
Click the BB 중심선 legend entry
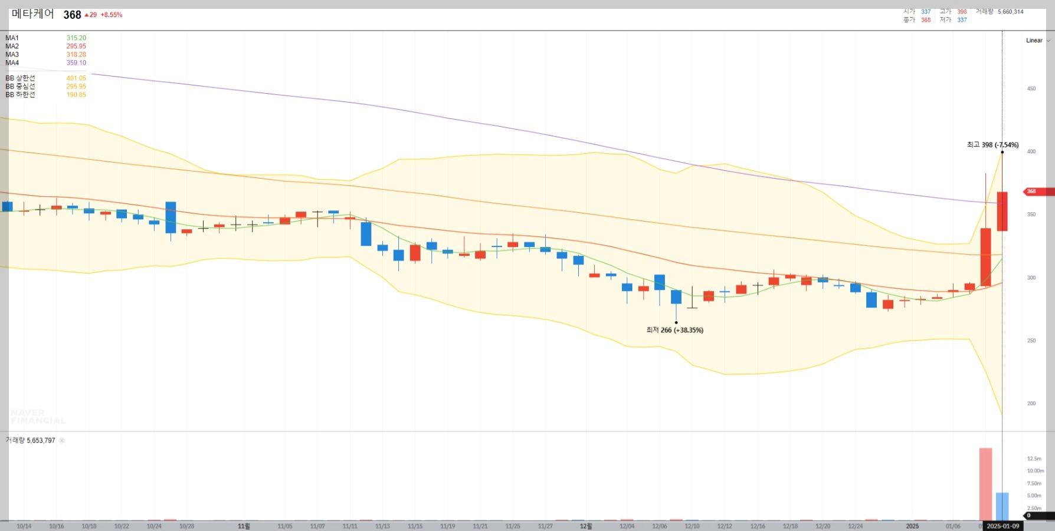point(45,87)
